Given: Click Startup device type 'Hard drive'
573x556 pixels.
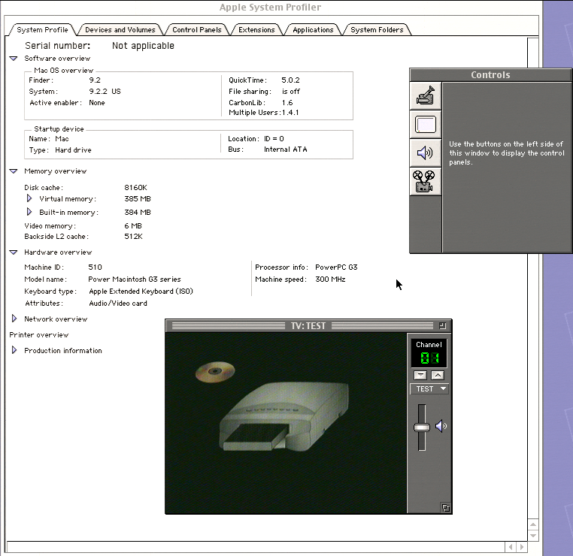Looking at the screenshot, I should tap(73, 150).
